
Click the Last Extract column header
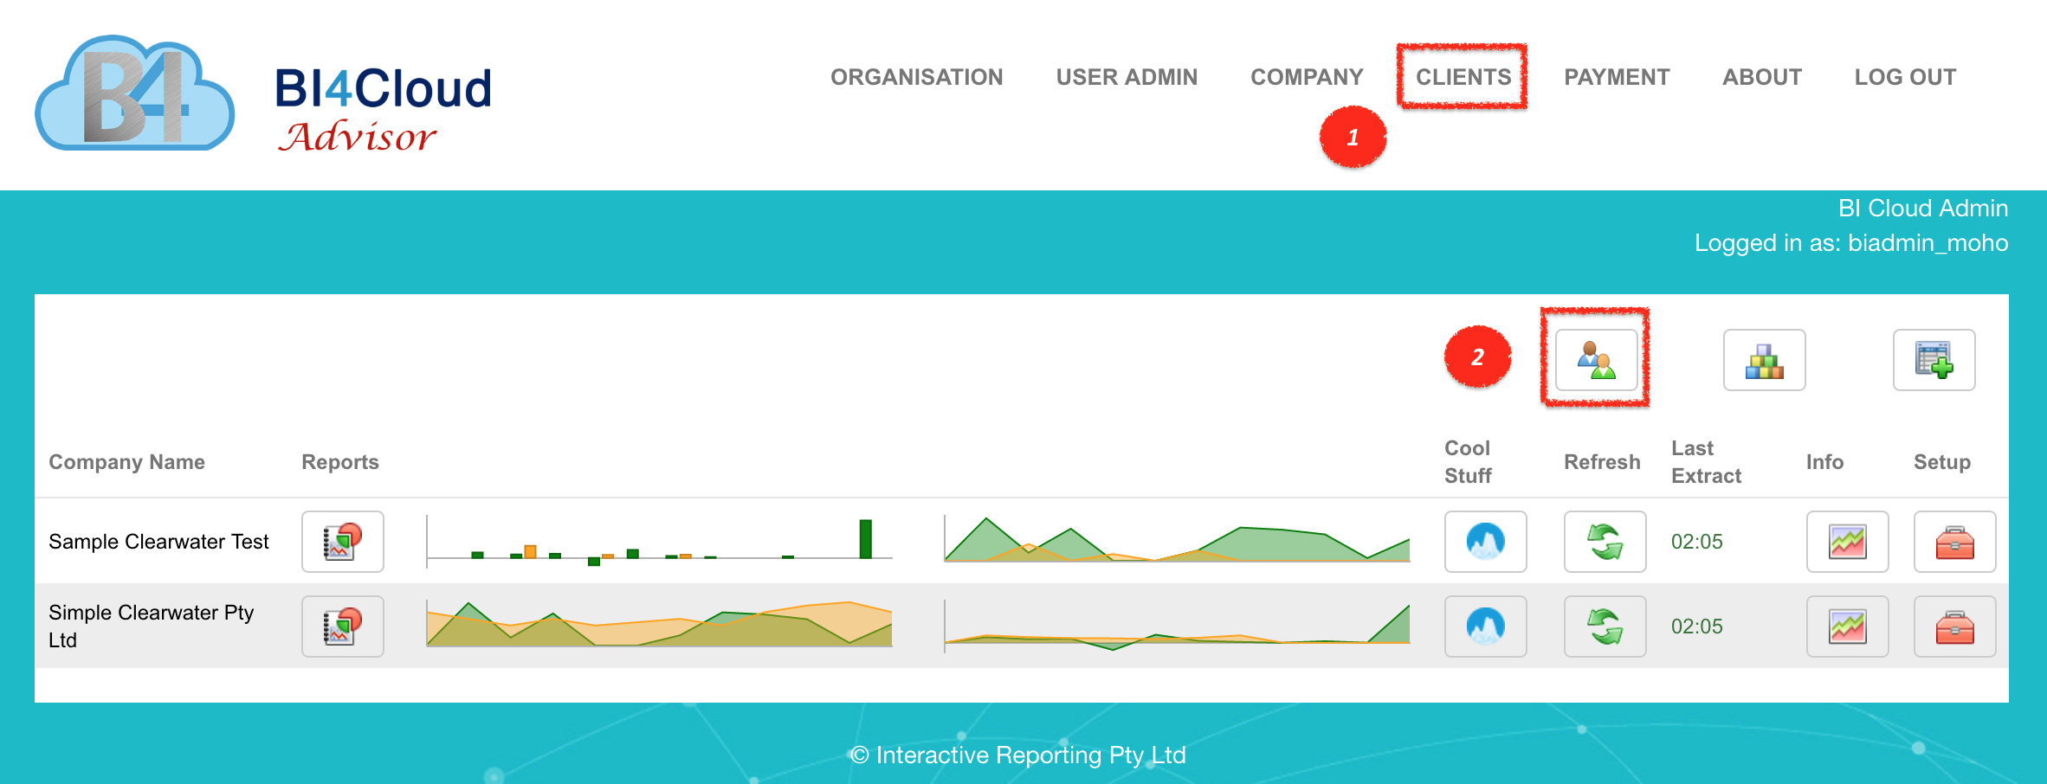[1706, 462]
